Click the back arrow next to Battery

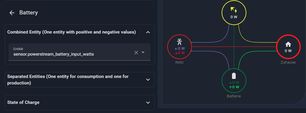[12, 13]
